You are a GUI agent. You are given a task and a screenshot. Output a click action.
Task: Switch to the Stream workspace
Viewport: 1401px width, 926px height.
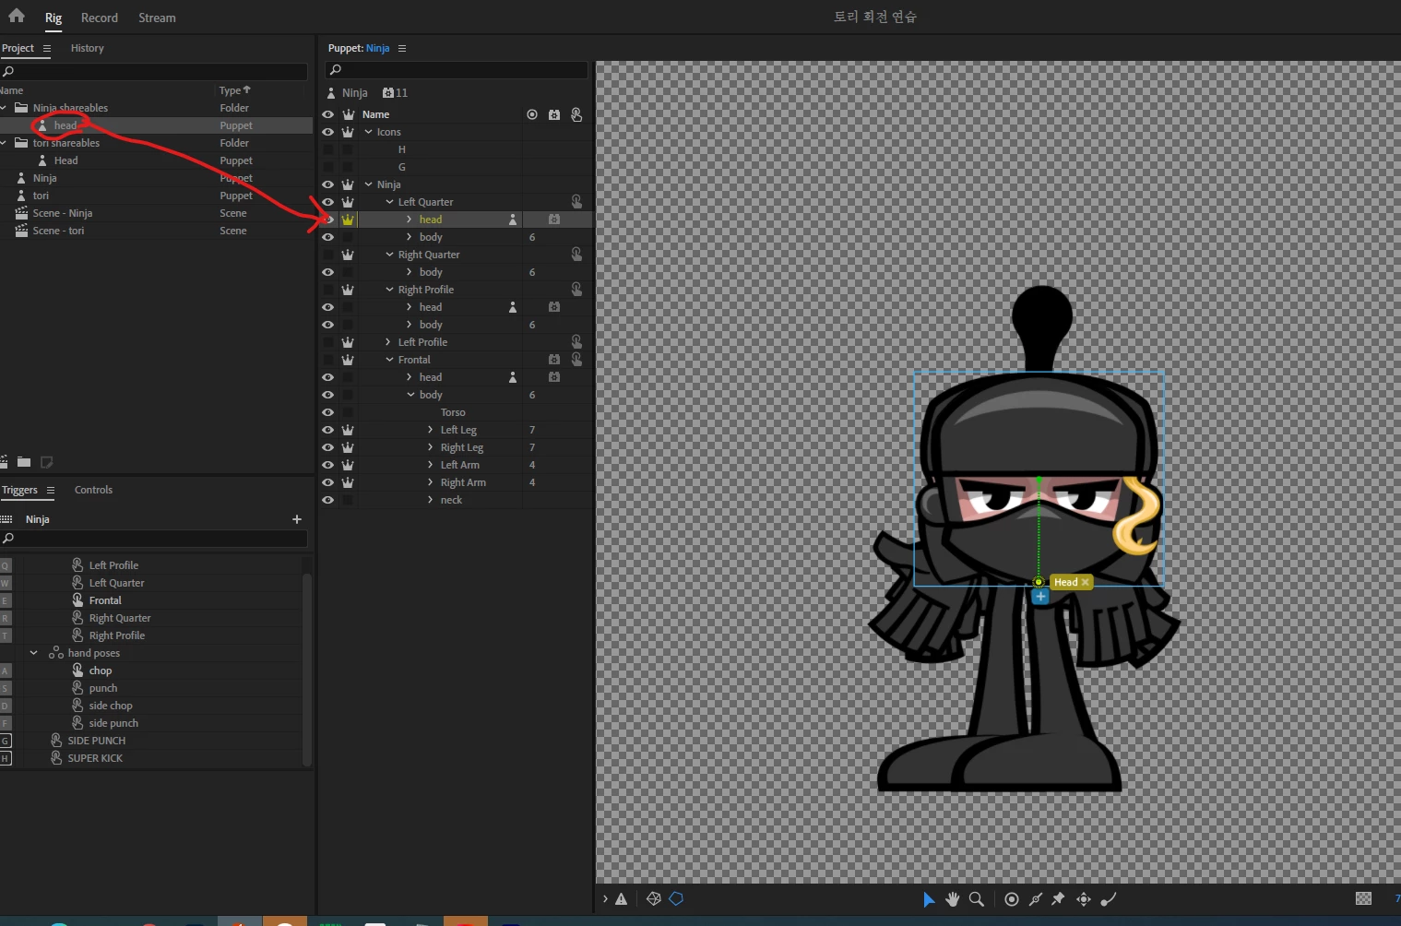coord(157,18)
